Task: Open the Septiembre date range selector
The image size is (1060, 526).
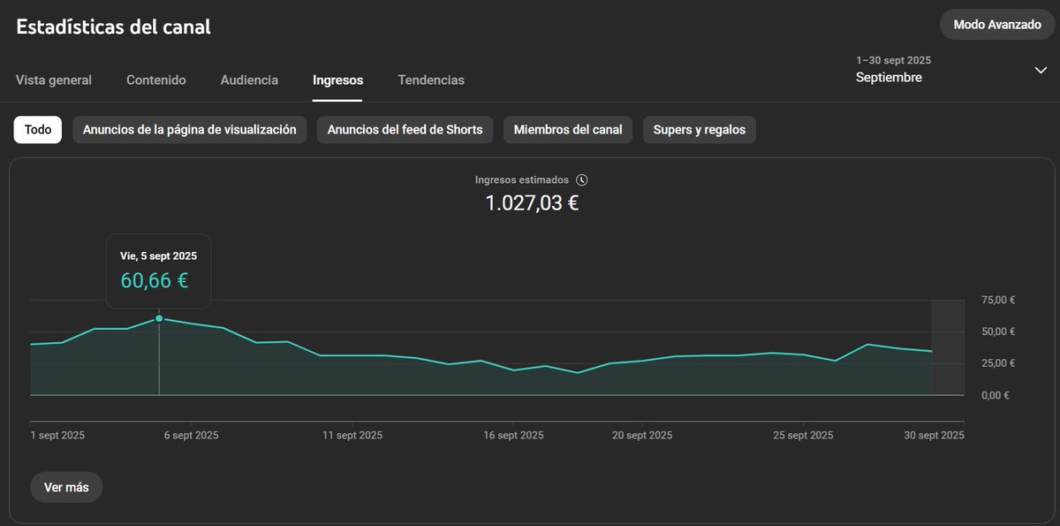Action: [950, 70]
